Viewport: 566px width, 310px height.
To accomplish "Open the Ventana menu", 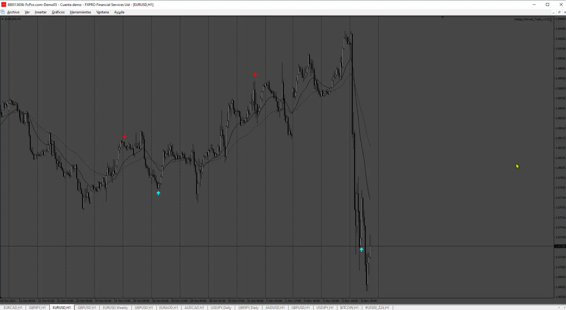I will click(x=103, y=12).
